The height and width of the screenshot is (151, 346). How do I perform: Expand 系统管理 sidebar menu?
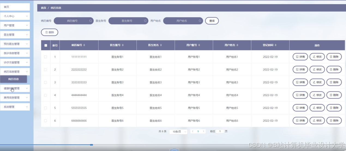click(x=15, y=107)
